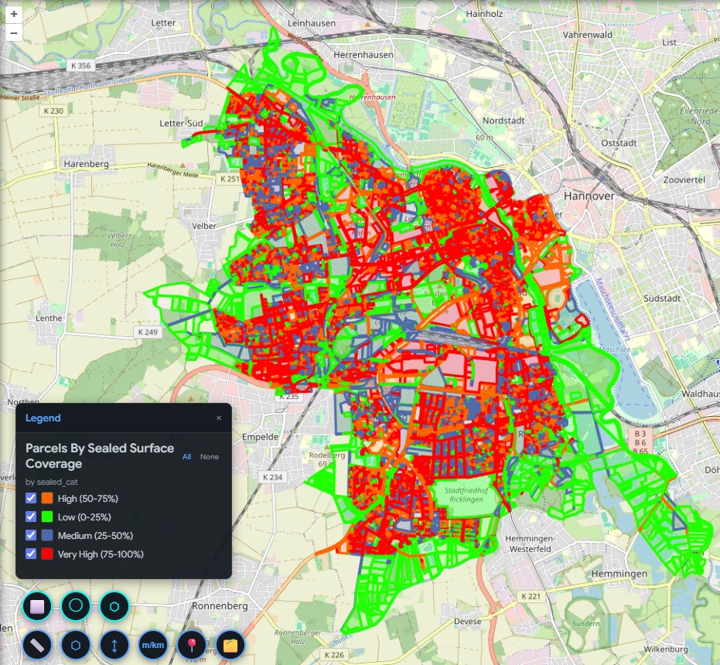The width and height of the screenshot is (720, 665).
Task: Close the Legend panel
Action: coord(219,418)
